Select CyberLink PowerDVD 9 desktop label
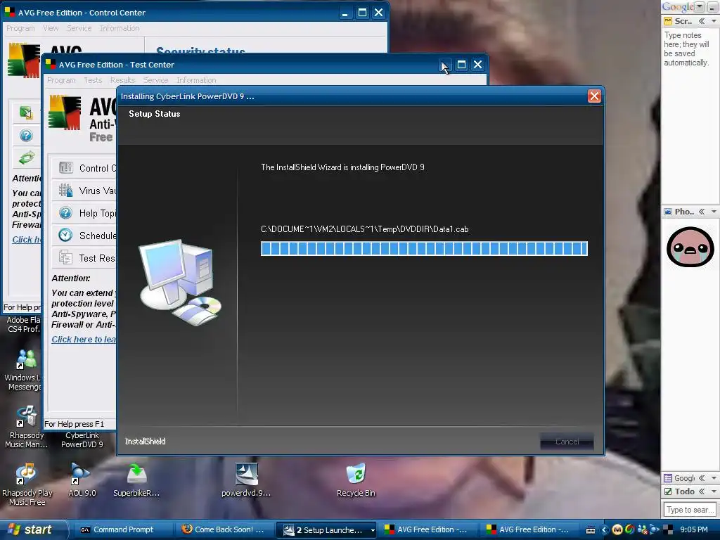Image resolution: width=720 pixels, height=540 pixels. coord(82,440)
